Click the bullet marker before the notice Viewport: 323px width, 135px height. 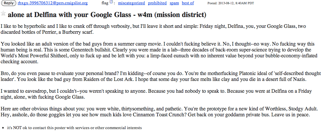coord(3,128)
